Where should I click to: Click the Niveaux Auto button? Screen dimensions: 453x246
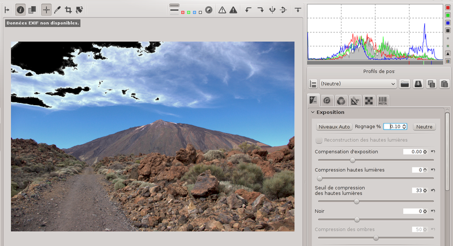click(x=334, y=127)
